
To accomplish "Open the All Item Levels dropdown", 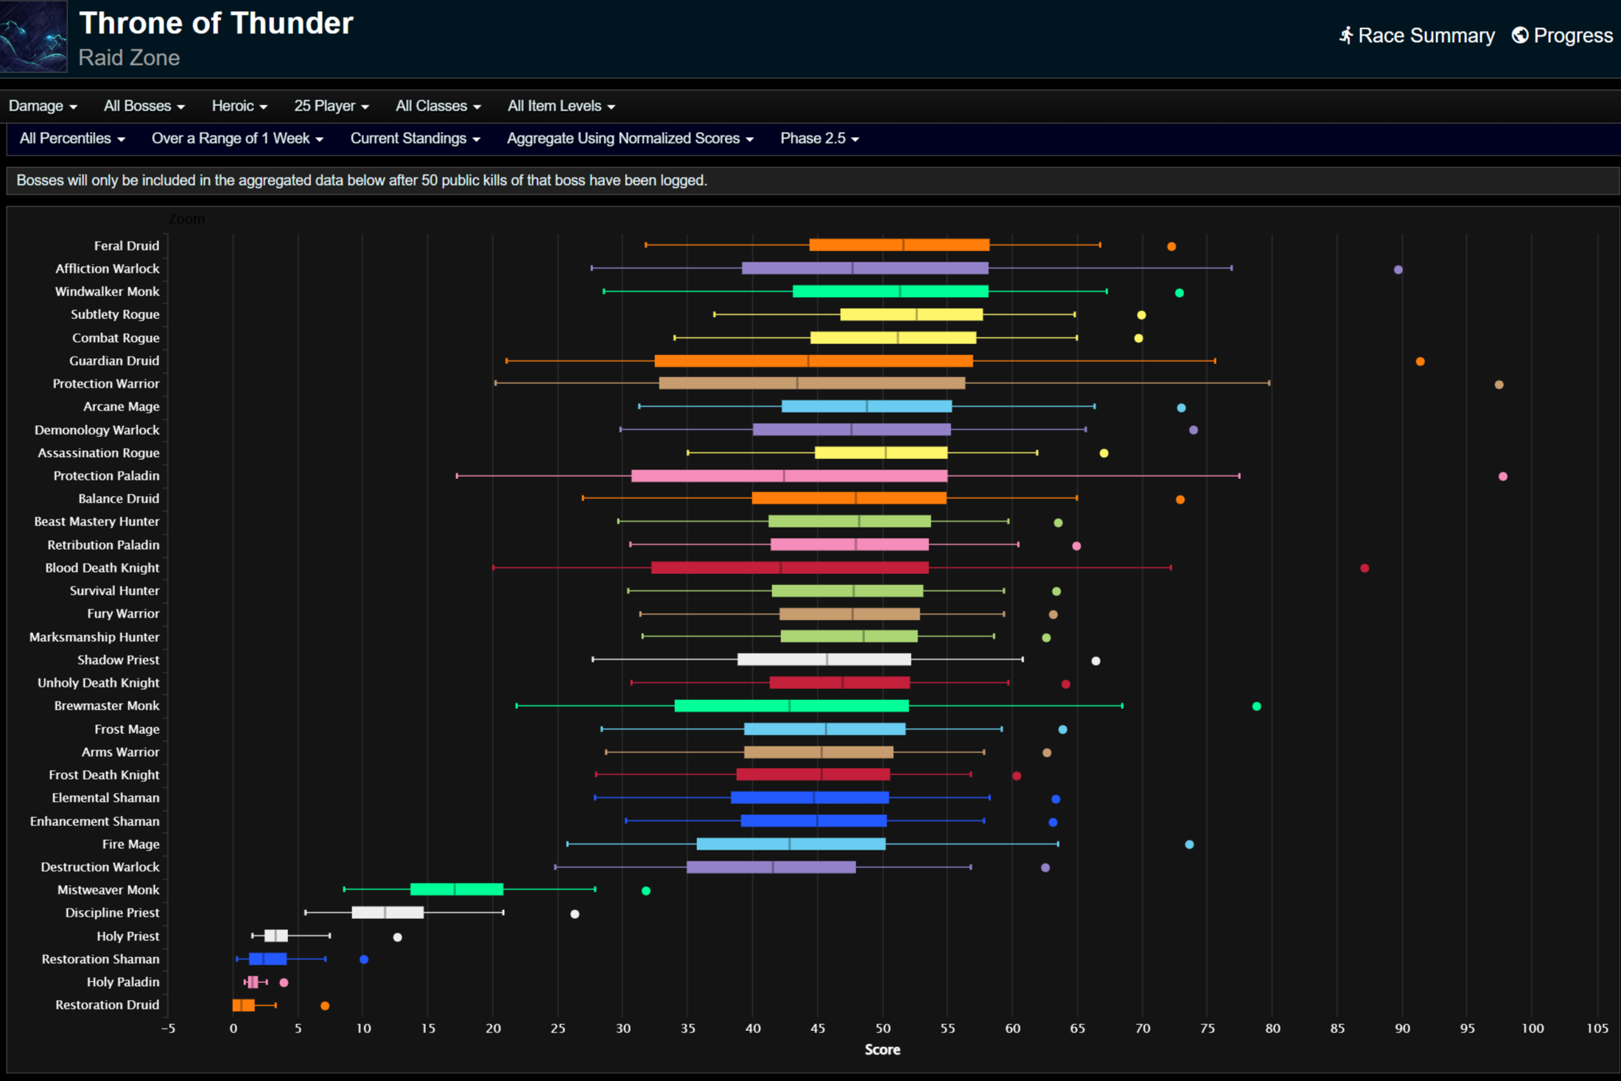I will tap(561, 106).
